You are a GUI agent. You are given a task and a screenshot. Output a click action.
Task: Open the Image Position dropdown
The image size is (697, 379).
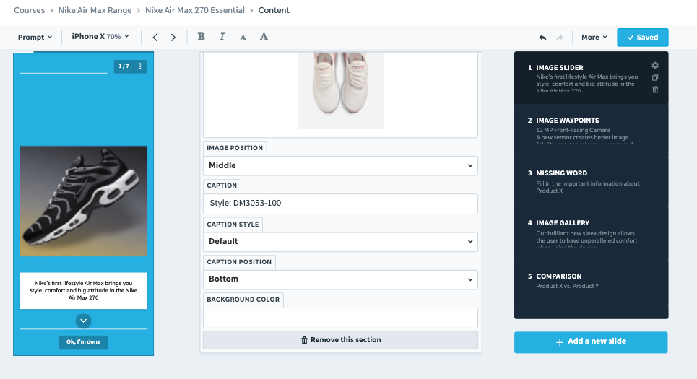340,165
